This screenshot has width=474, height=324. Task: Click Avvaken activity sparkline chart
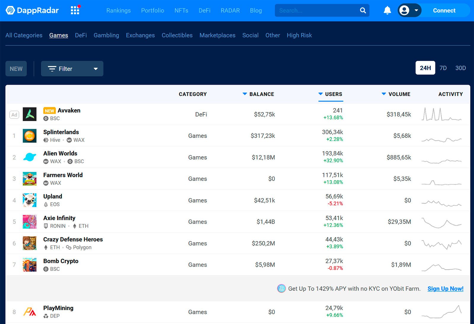pos(441,114)
